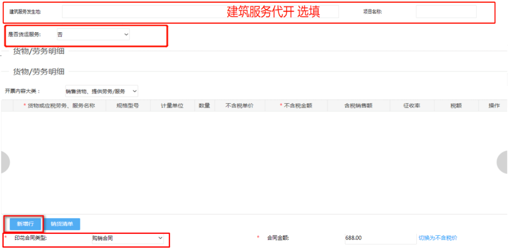Viewport: 508px width, 248px height.
Task: Click the right gray semicircle arrow
Action: click(x=502, y=162)
